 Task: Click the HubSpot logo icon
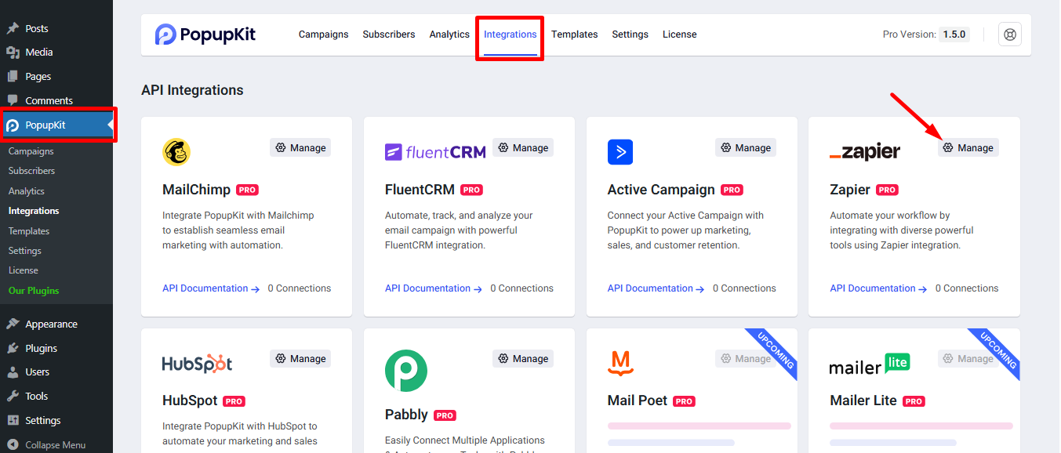197,364
